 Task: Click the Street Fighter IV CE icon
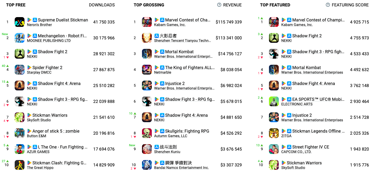(x=274, y=149)
